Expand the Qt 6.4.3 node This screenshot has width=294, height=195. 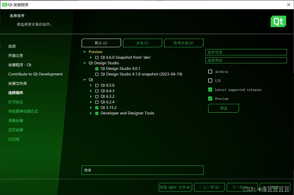pos(91,91)
